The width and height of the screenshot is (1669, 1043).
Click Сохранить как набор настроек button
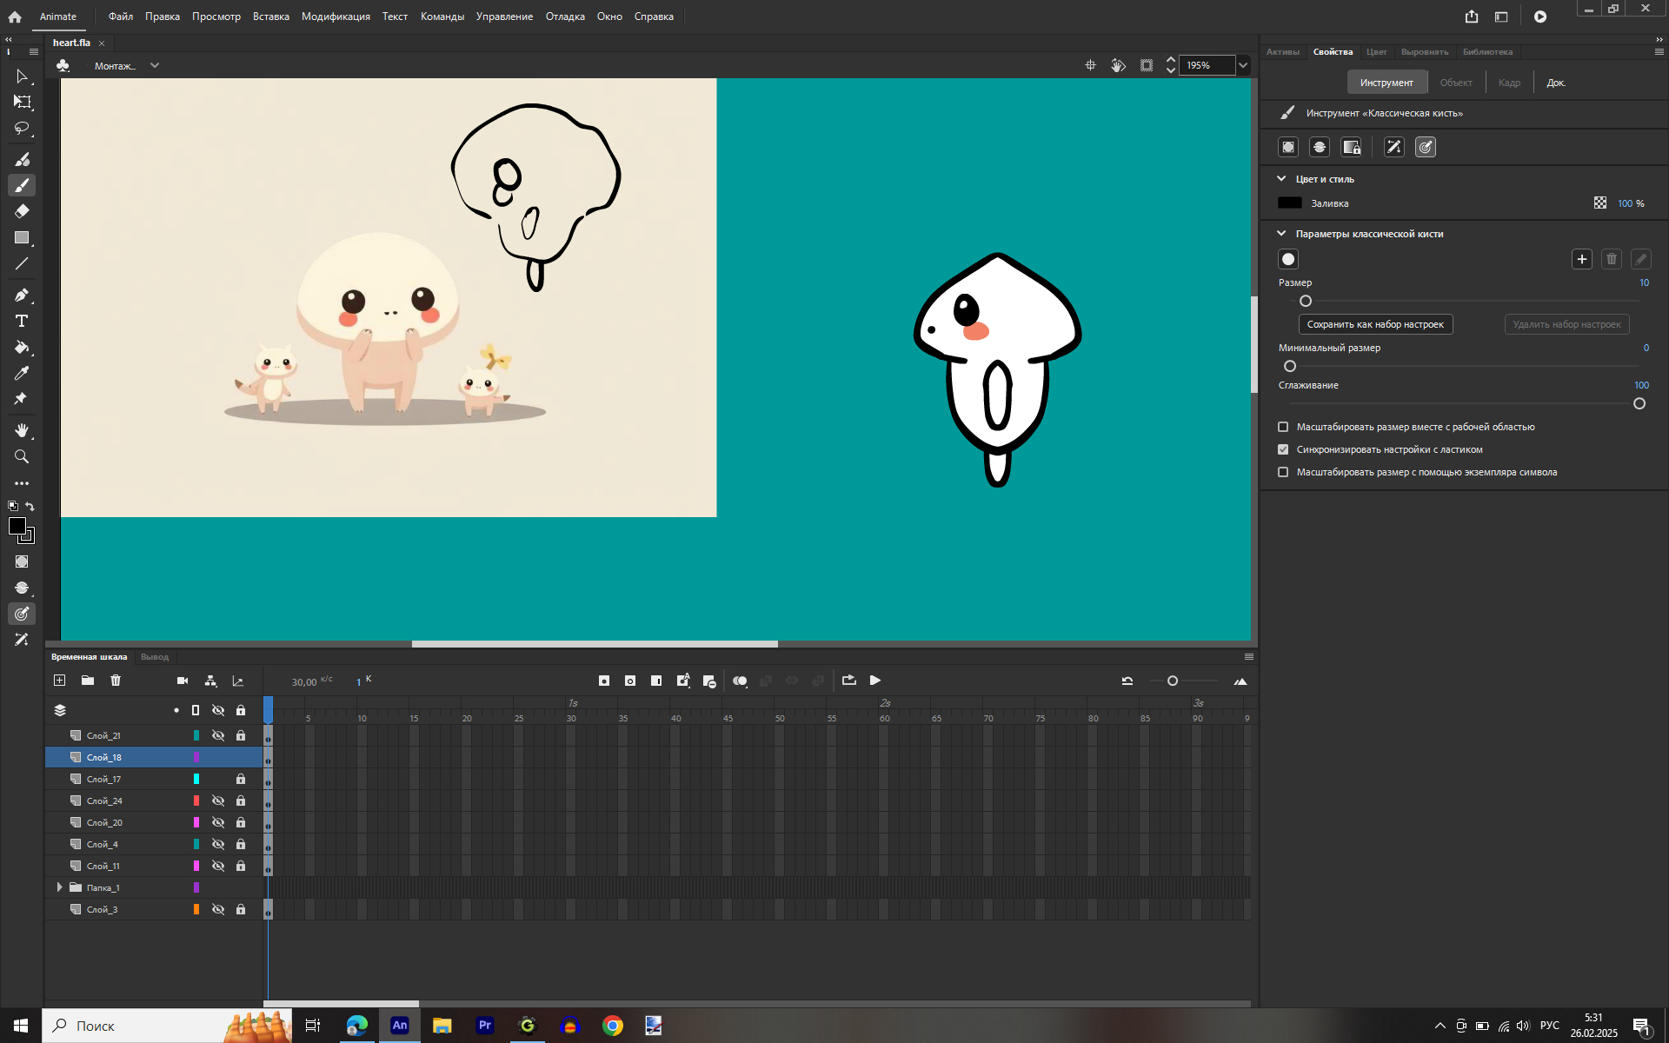[1375, 324]
